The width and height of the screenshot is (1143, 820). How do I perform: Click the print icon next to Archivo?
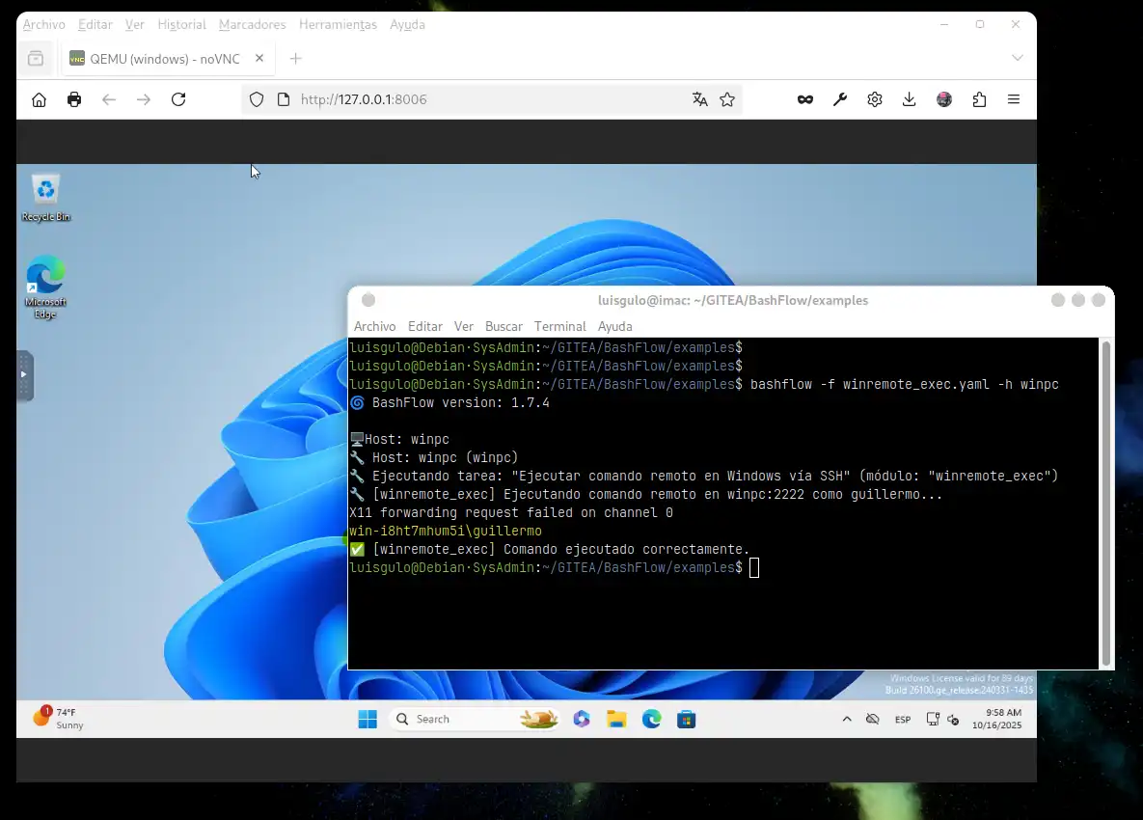pos(74,98)
